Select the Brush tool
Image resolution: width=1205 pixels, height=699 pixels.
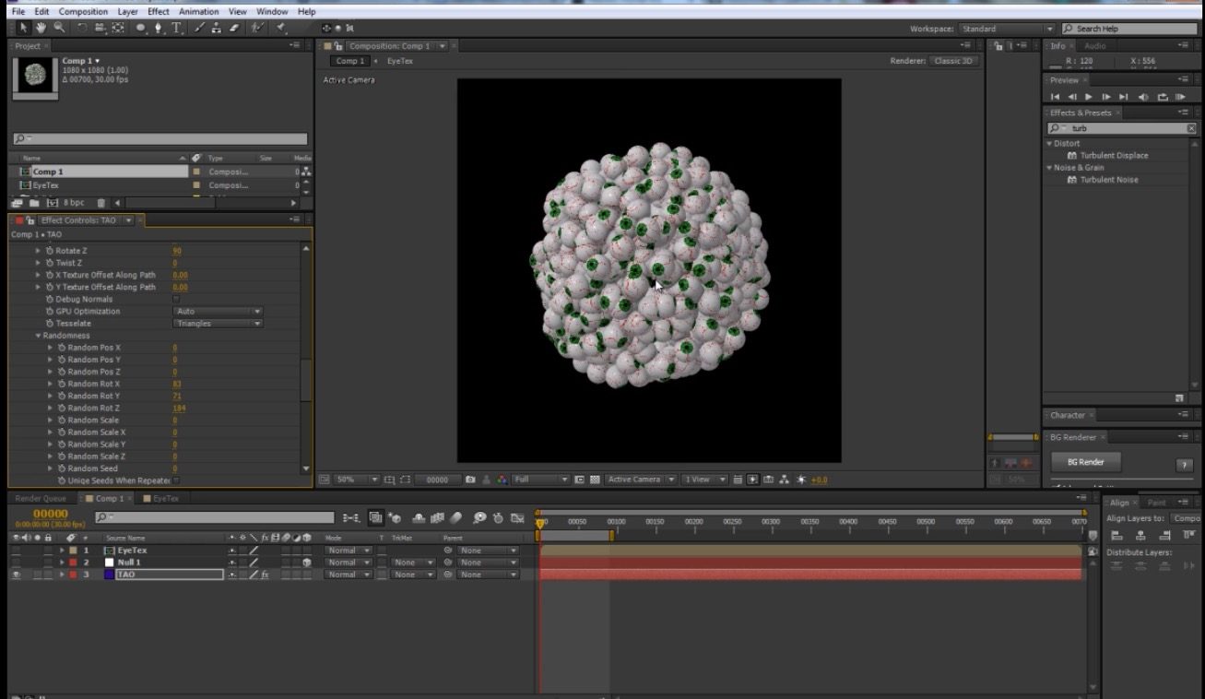(x=200, y=28)
